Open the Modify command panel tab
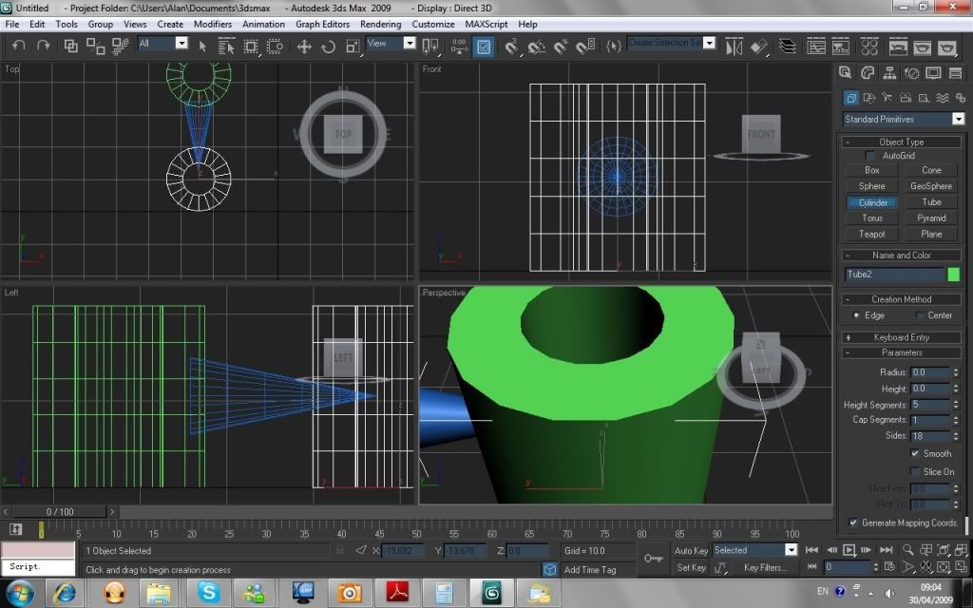 [868, 73]
